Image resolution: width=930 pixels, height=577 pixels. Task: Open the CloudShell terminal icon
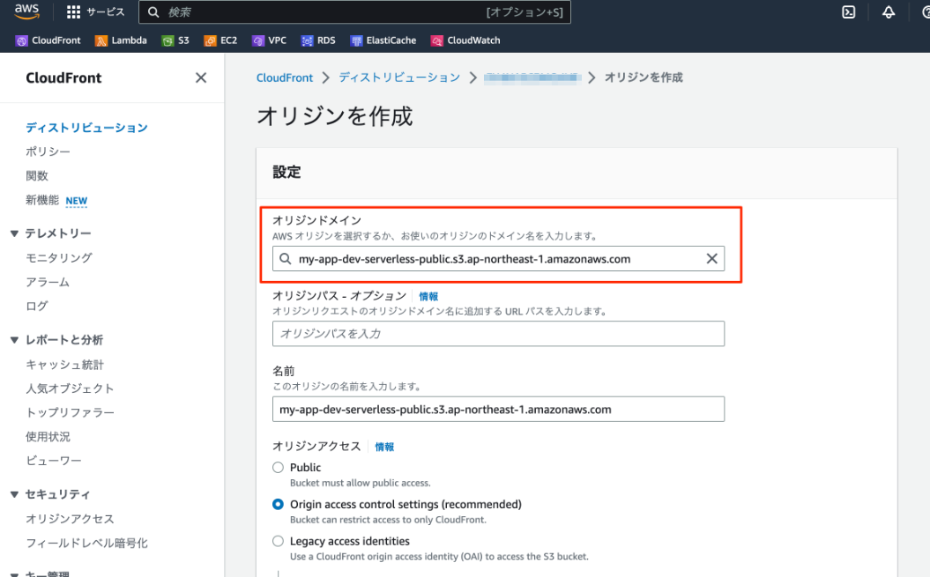[x=849, y=11]
